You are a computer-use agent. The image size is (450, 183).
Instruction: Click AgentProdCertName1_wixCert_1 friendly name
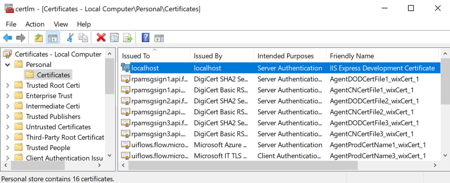377,145
